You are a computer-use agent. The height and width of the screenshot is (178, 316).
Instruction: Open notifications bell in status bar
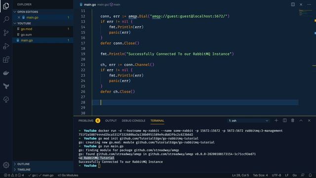click(310, 175)
